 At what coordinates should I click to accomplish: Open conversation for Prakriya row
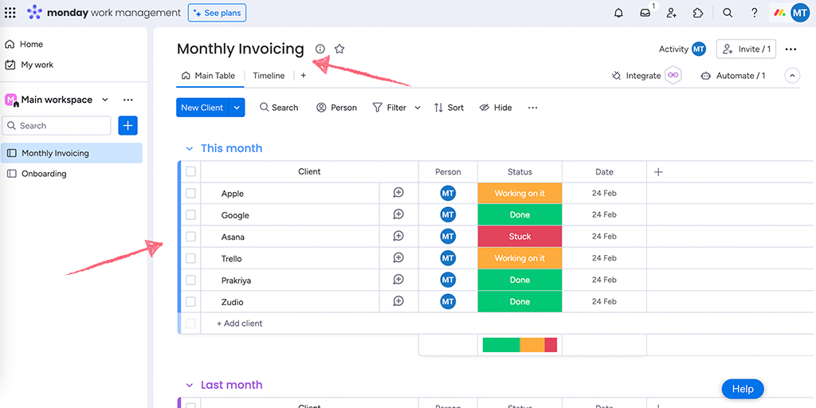(x=398, y=280)
